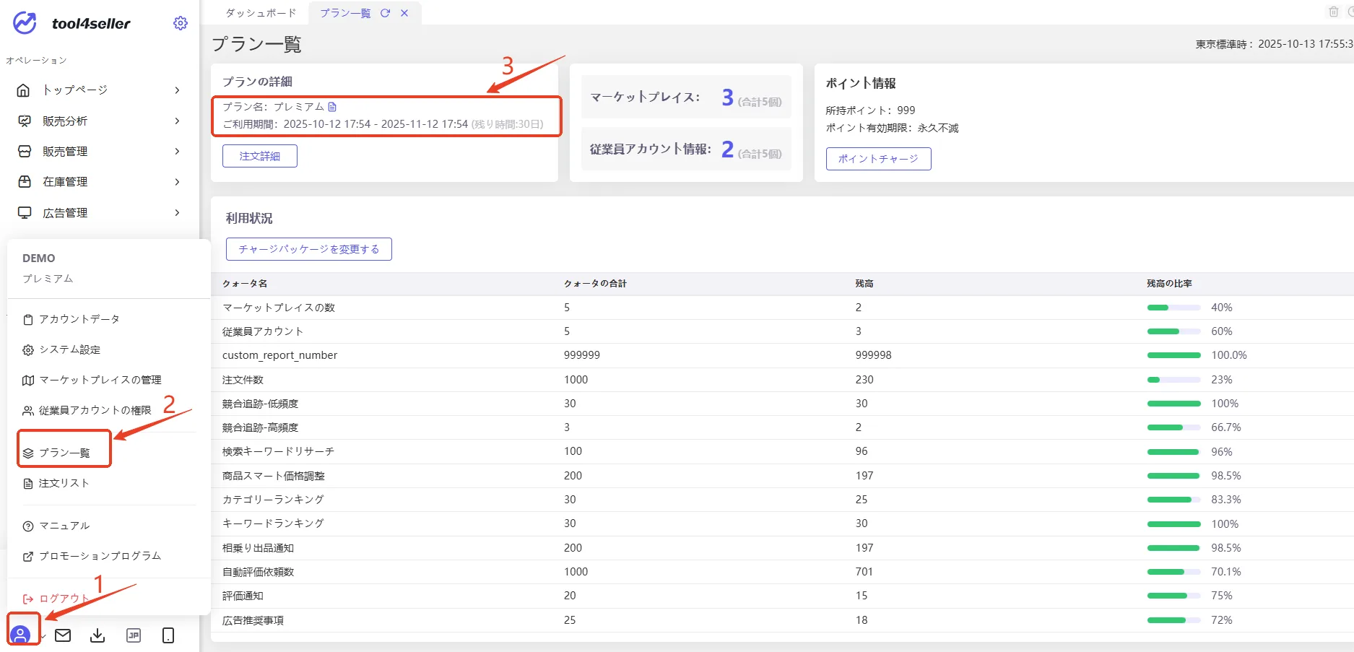Screen dimensions: 1354x652
Task: Select the 競合追跡-低頻度 row name
Action: pyautogui.click(x=260, y=404)
